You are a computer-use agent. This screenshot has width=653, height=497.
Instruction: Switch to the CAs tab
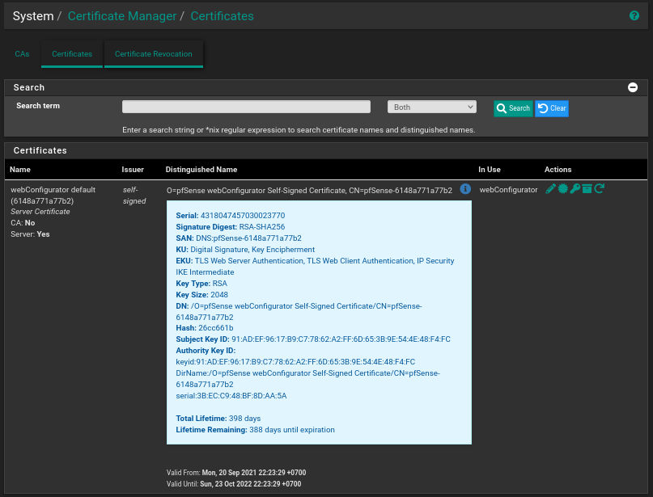pos(22,54)
